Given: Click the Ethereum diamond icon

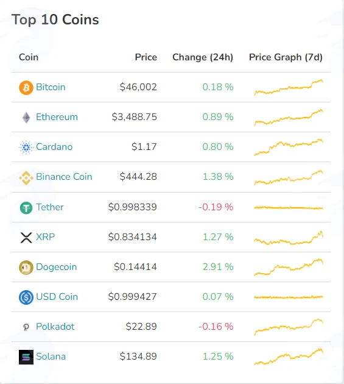Looking at the screenshot, I should click(26, 117).
